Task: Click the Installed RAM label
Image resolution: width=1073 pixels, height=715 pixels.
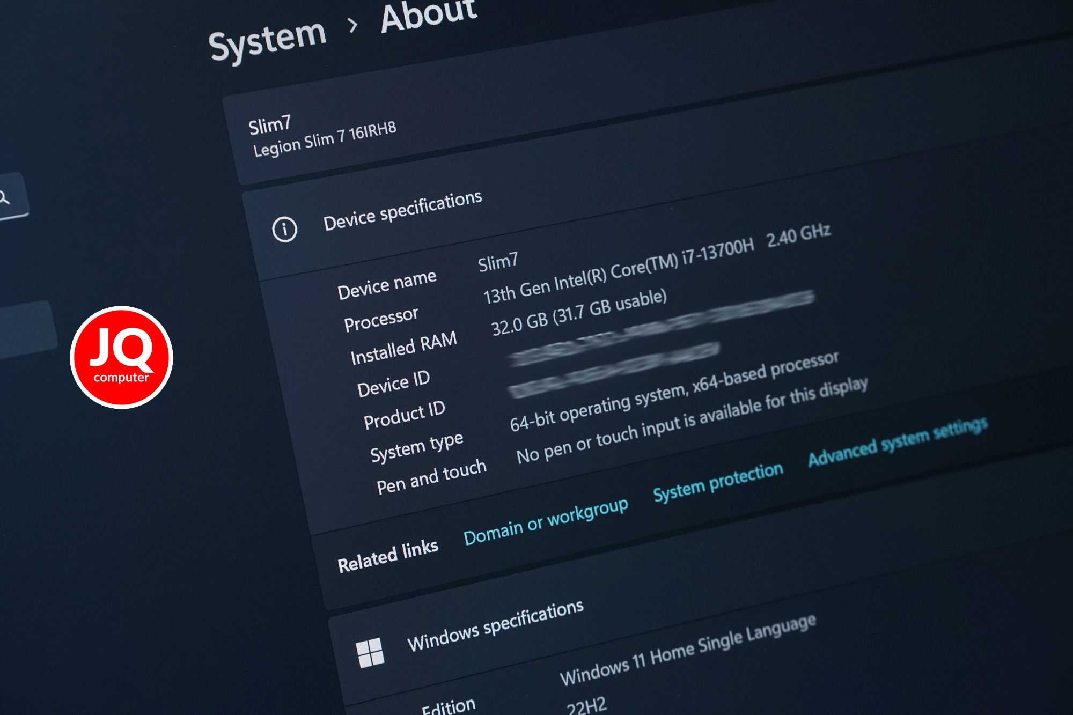Action: 403,348
